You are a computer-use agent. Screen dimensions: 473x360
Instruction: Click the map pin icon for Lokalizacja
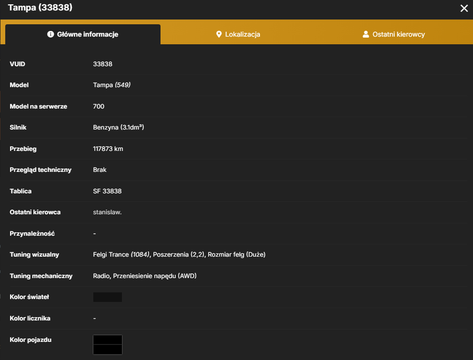[219, 35]
